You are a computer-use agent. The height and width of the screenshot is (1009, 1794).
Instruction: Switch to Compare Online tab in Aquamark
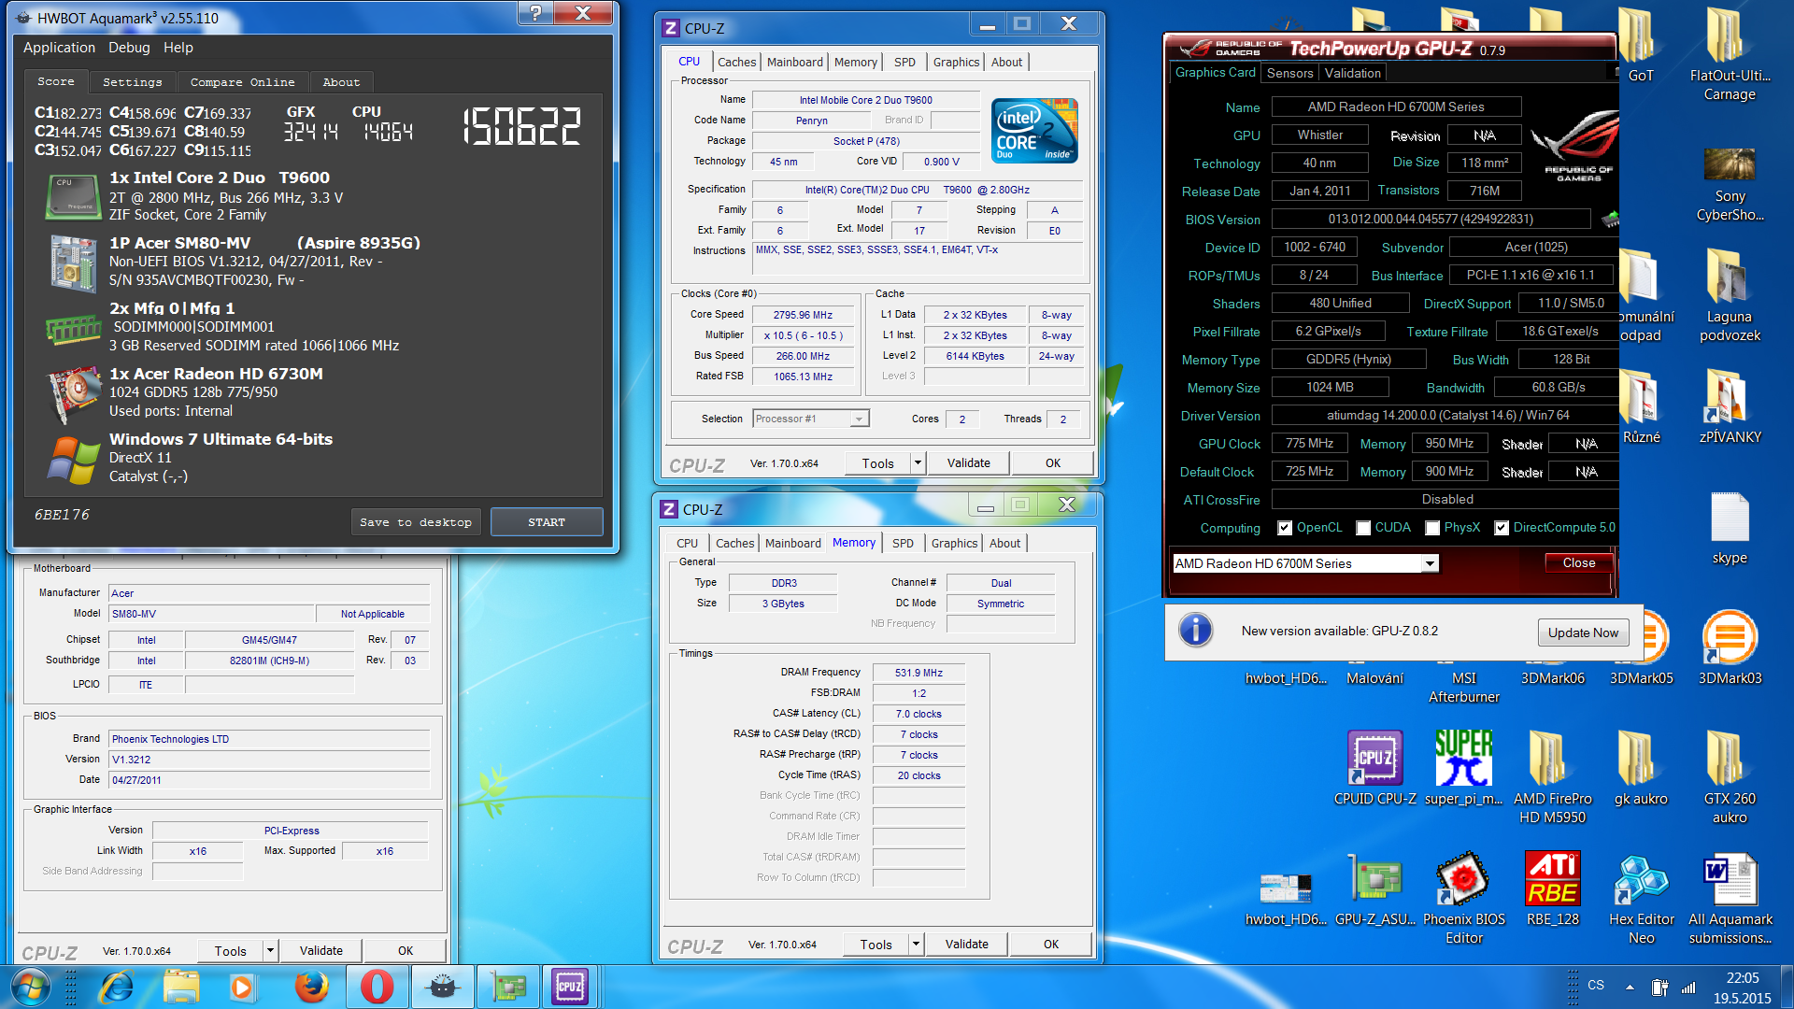pyautogui.click(x=242, y=82)
